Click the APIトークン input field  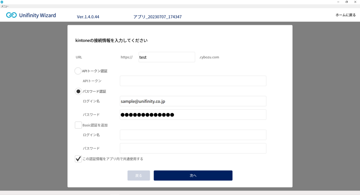193,81
